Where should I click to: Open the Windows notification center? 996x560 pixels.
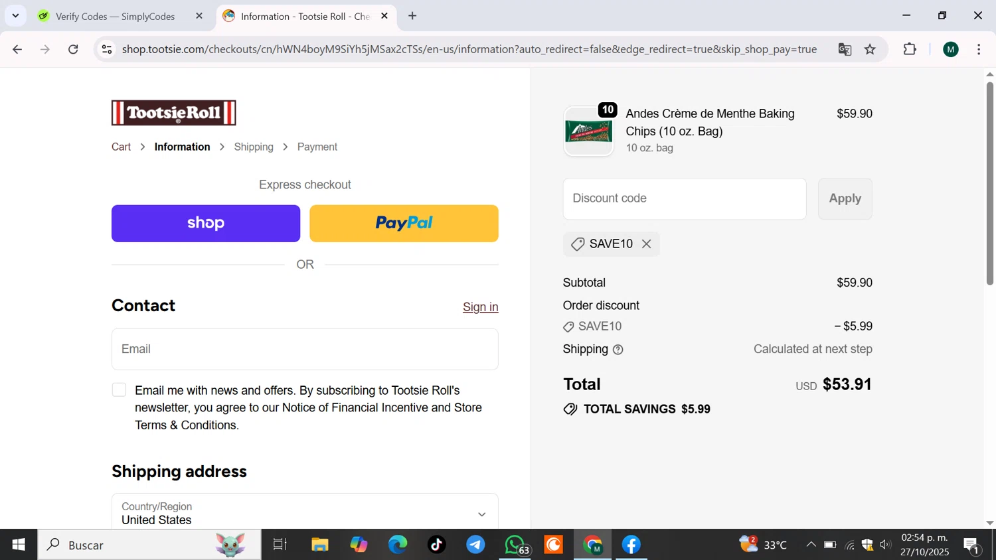tap(972, 545)
